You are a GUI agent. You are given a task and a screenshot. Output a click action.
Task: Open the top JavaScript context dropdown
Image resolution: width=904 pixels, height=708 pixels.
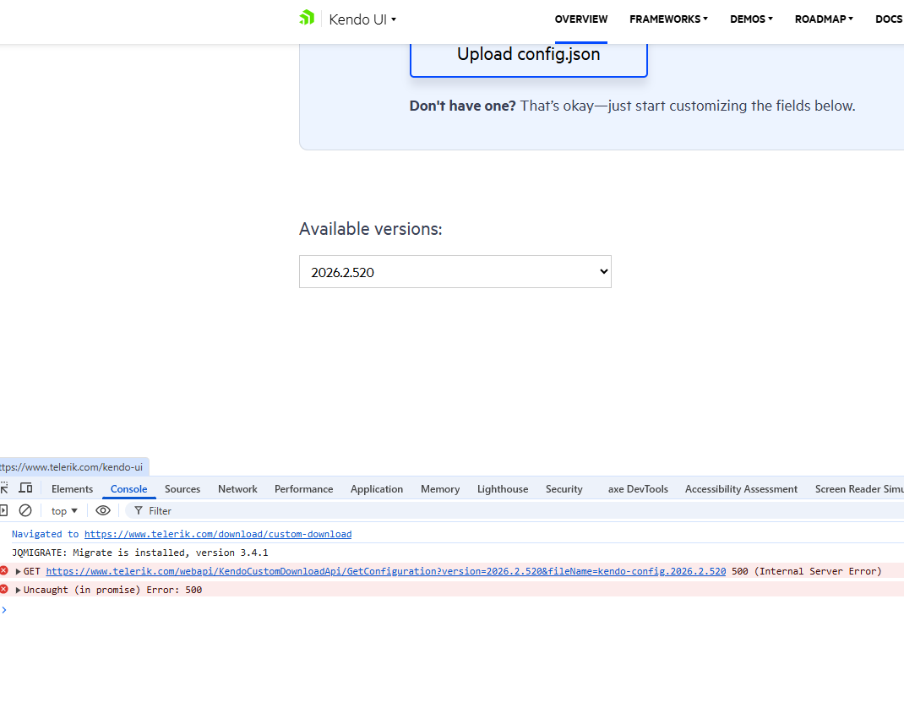pyautogui.click(x=64, y=511)
